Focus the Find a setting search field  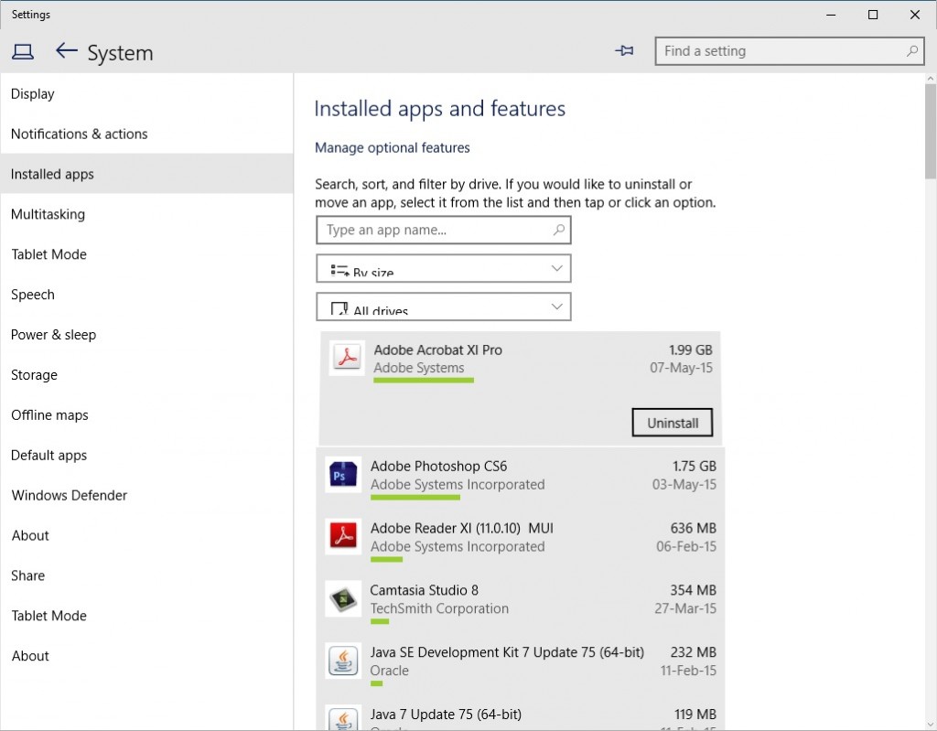[790, 51]
